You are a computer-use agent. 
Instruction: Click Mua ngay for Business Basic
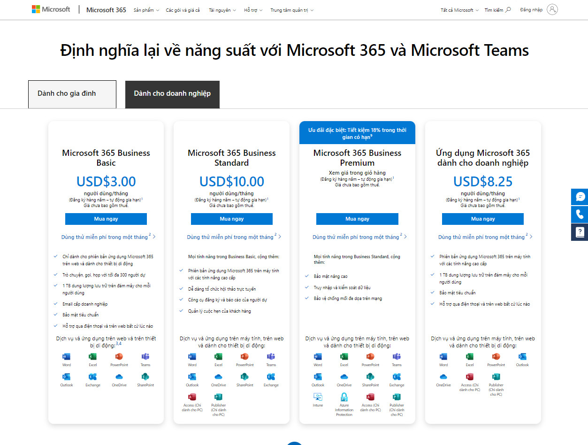(x=106, y=219)
